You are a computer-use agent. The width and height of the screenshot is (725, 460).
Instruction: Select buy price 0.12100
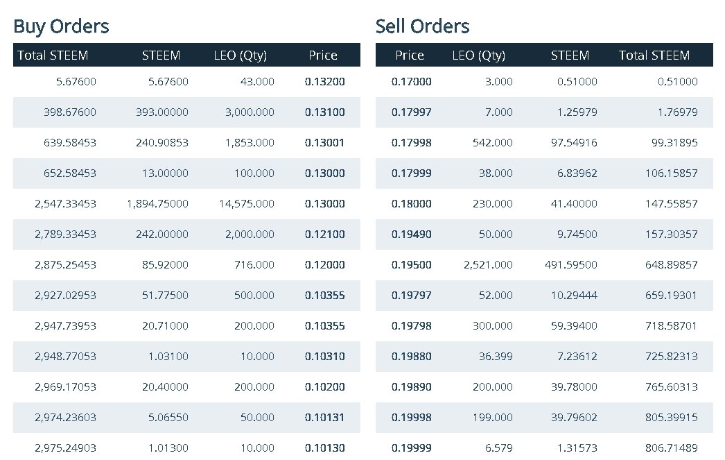(x=324, y=235)
